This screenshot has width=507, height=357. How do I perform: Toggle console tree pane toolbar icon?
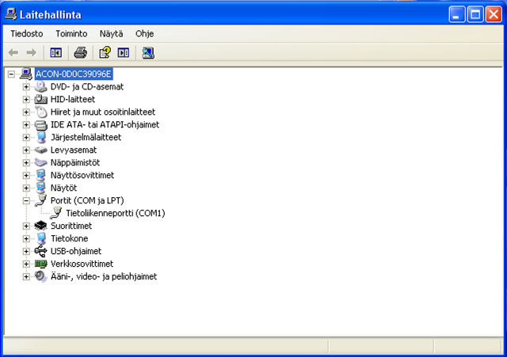[x=56, y=52]
